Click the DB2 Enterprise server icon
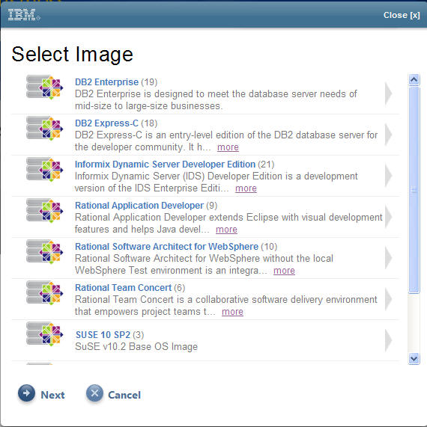This screenshot has width=427, height=427. click(45, 87)
